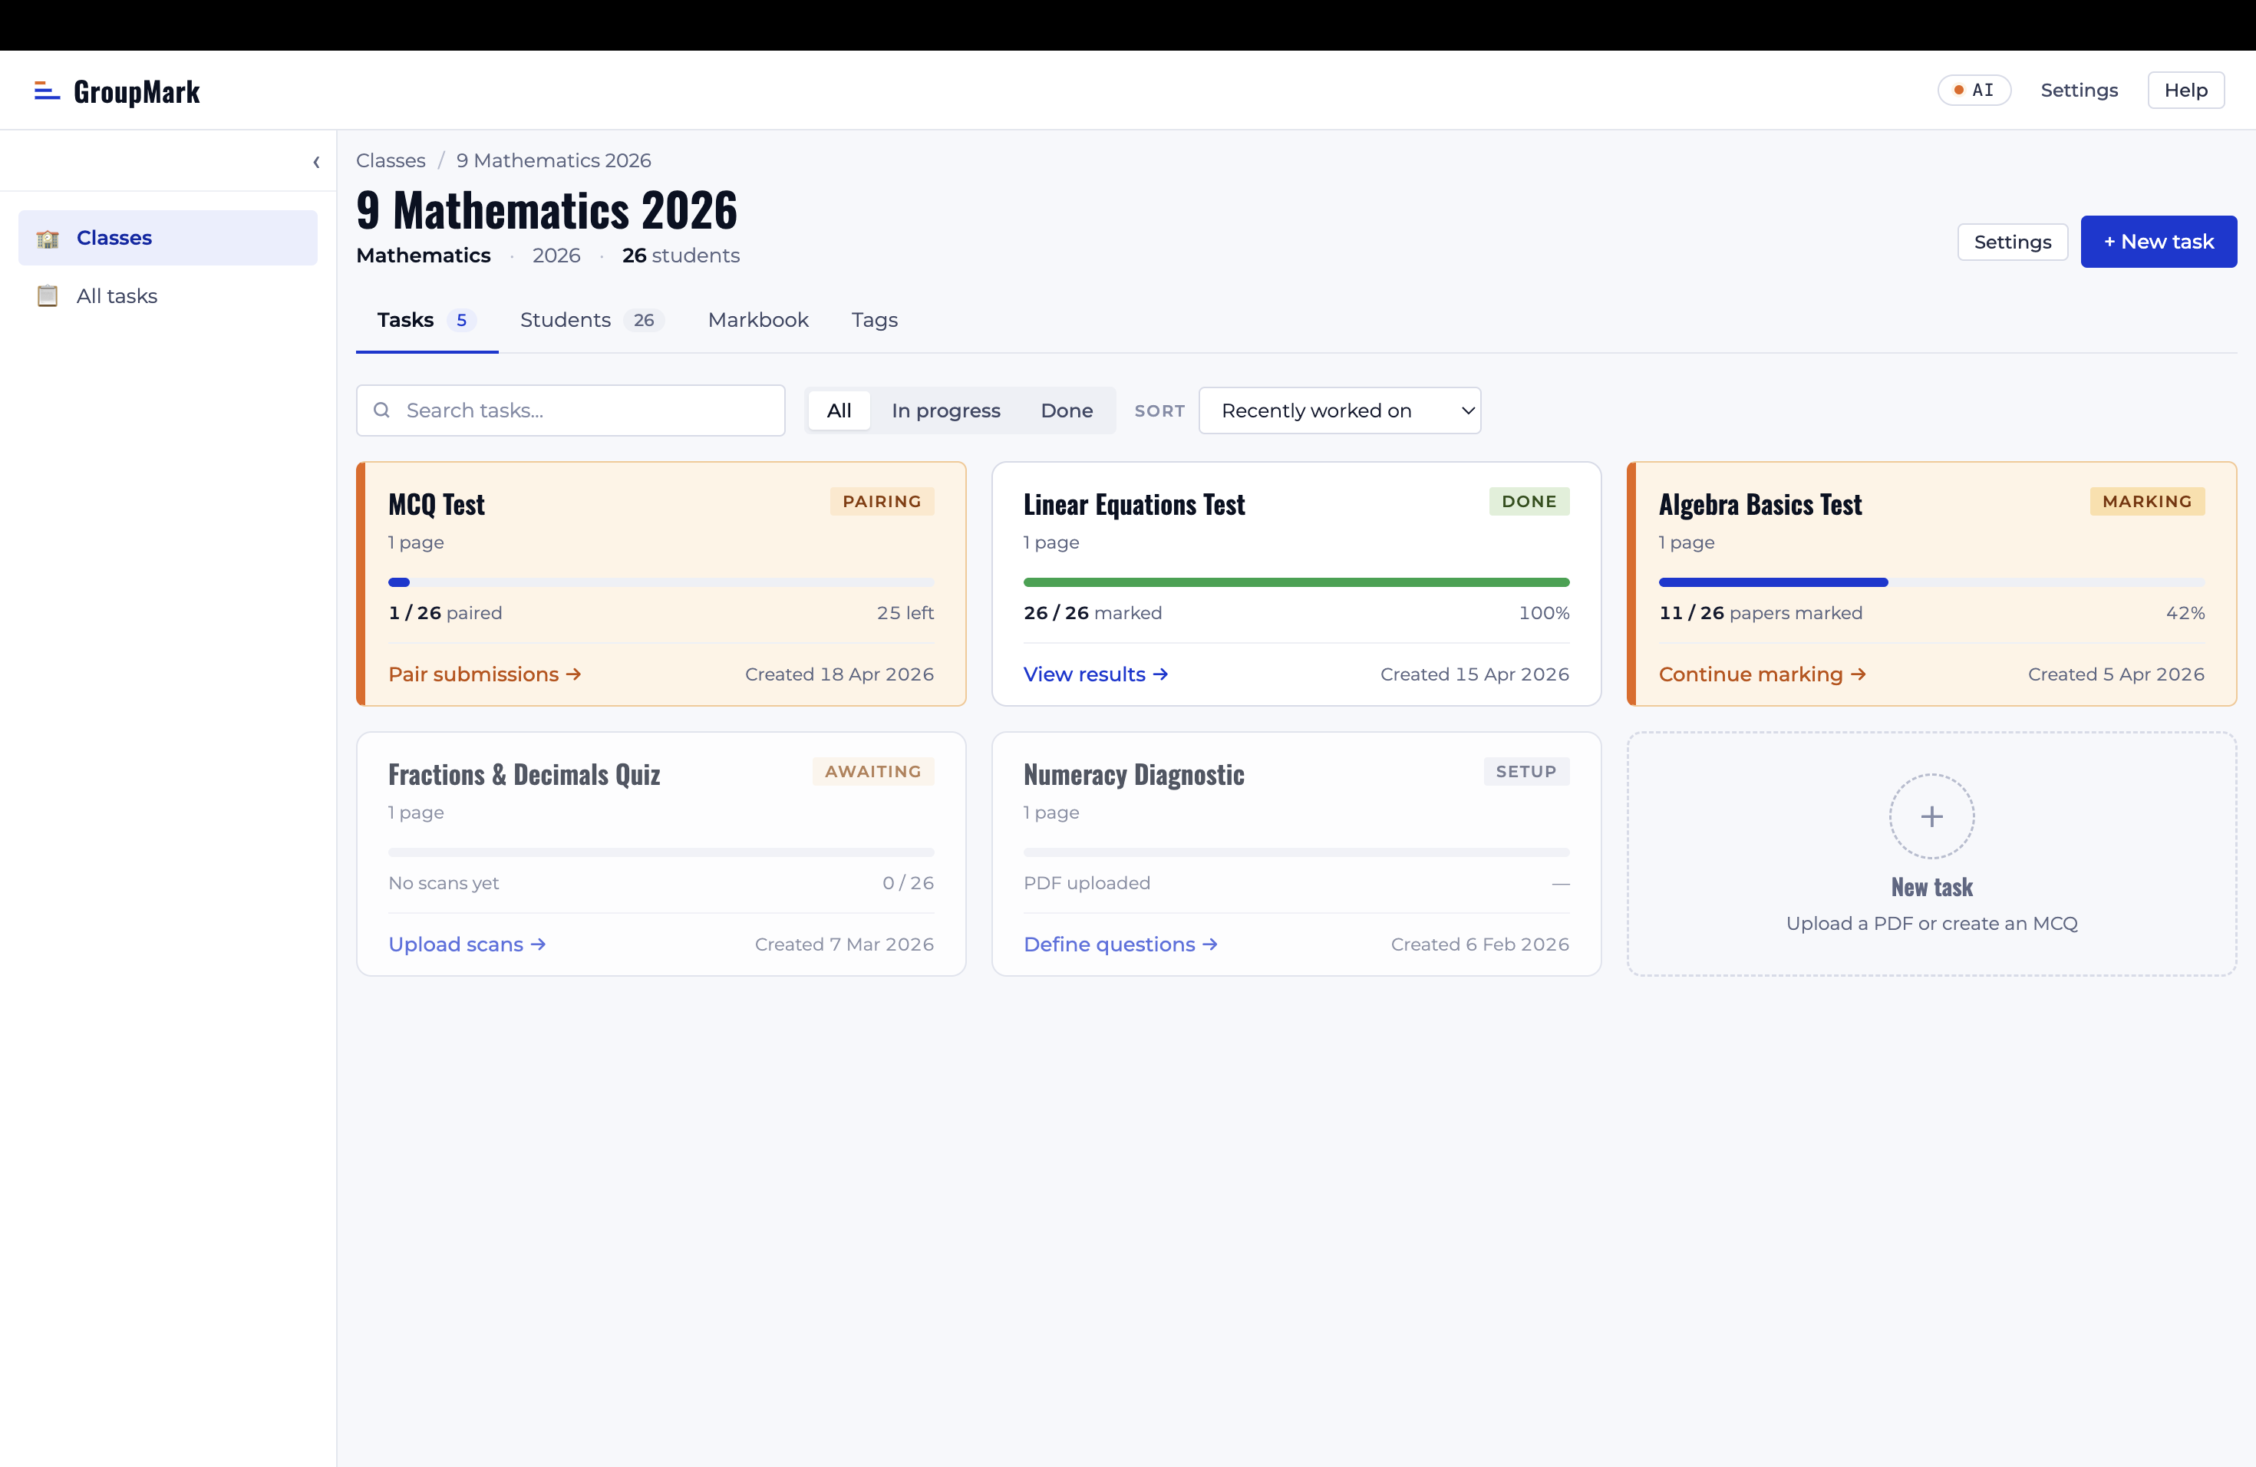Select the Classes icon in the sidebar
Image resolution: width=2256 pixels, height=1467 pixels.
47,238
